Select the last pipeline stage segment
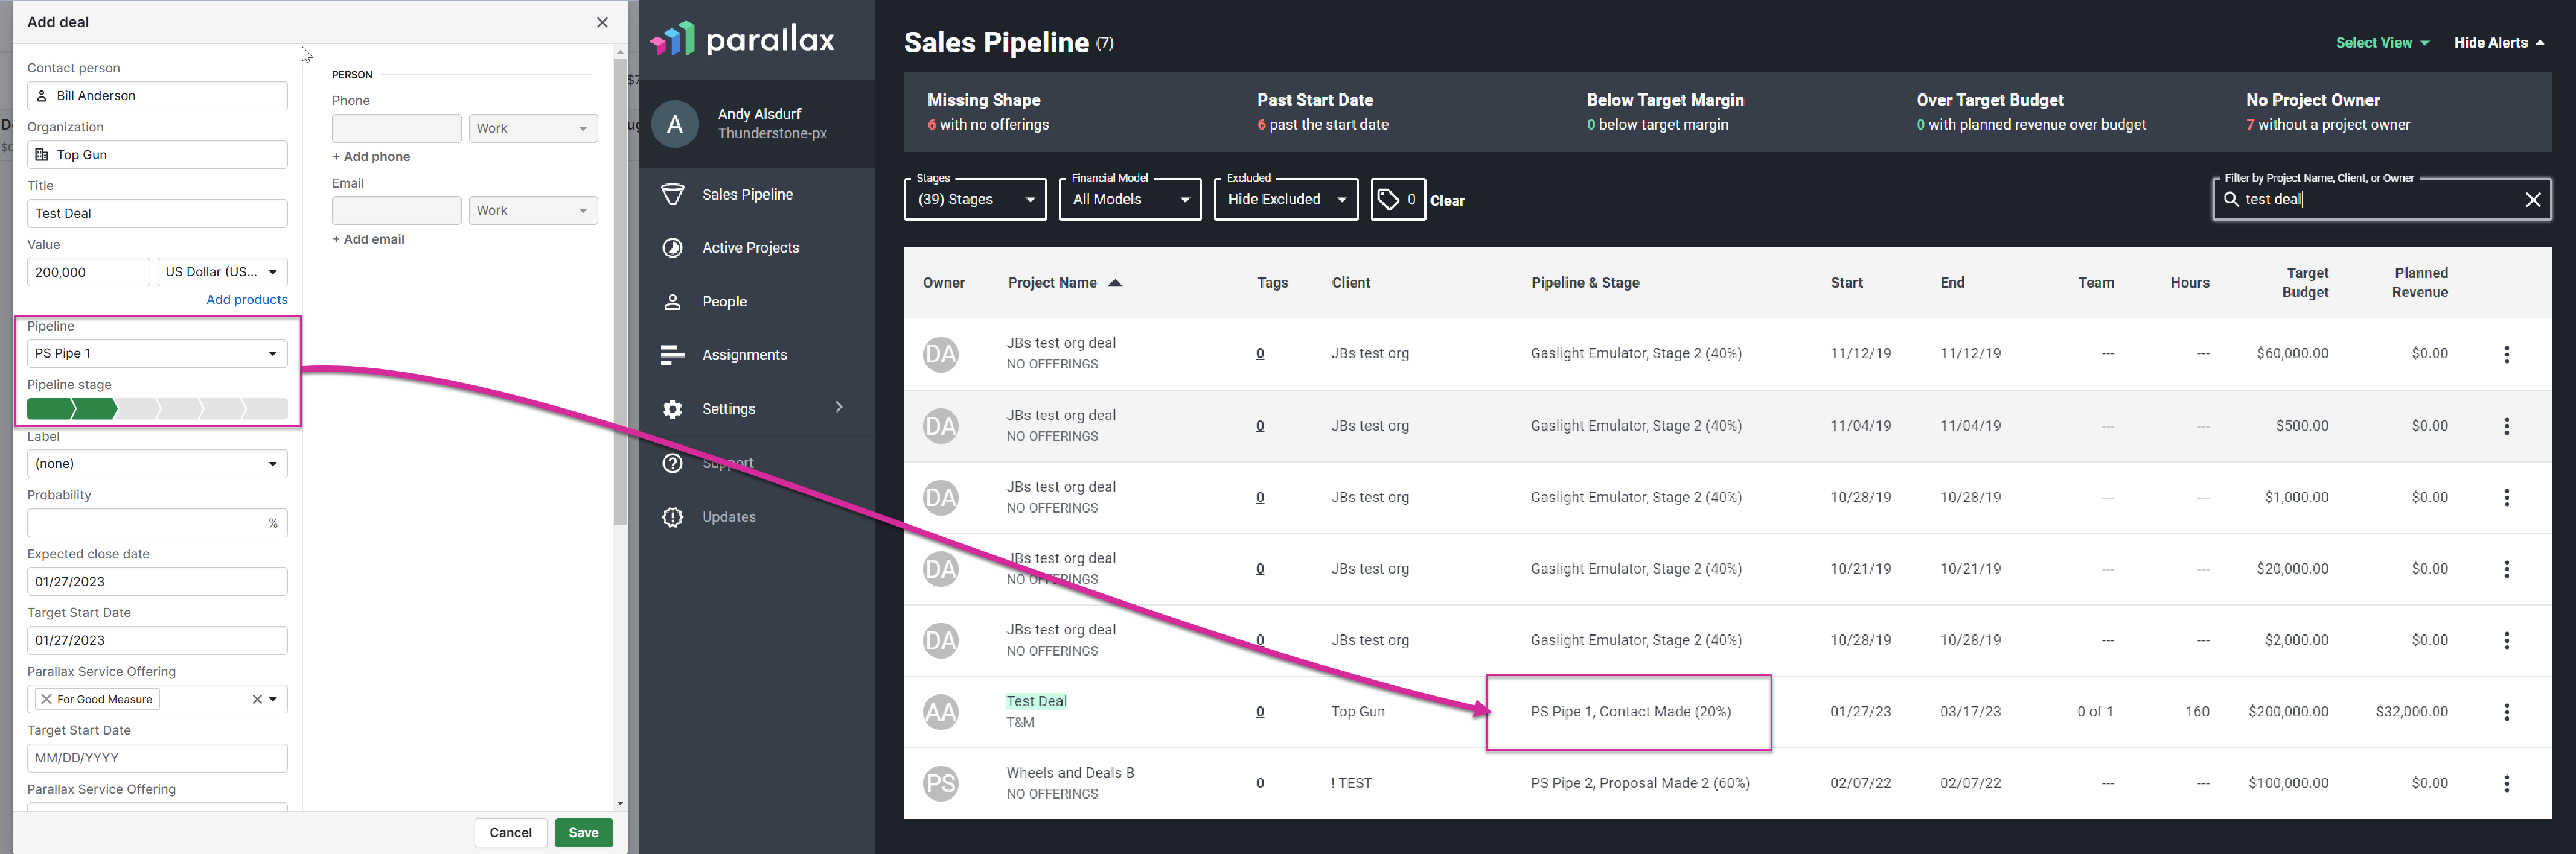Viewport: 2576px width, 854px height. coord(266,408)
